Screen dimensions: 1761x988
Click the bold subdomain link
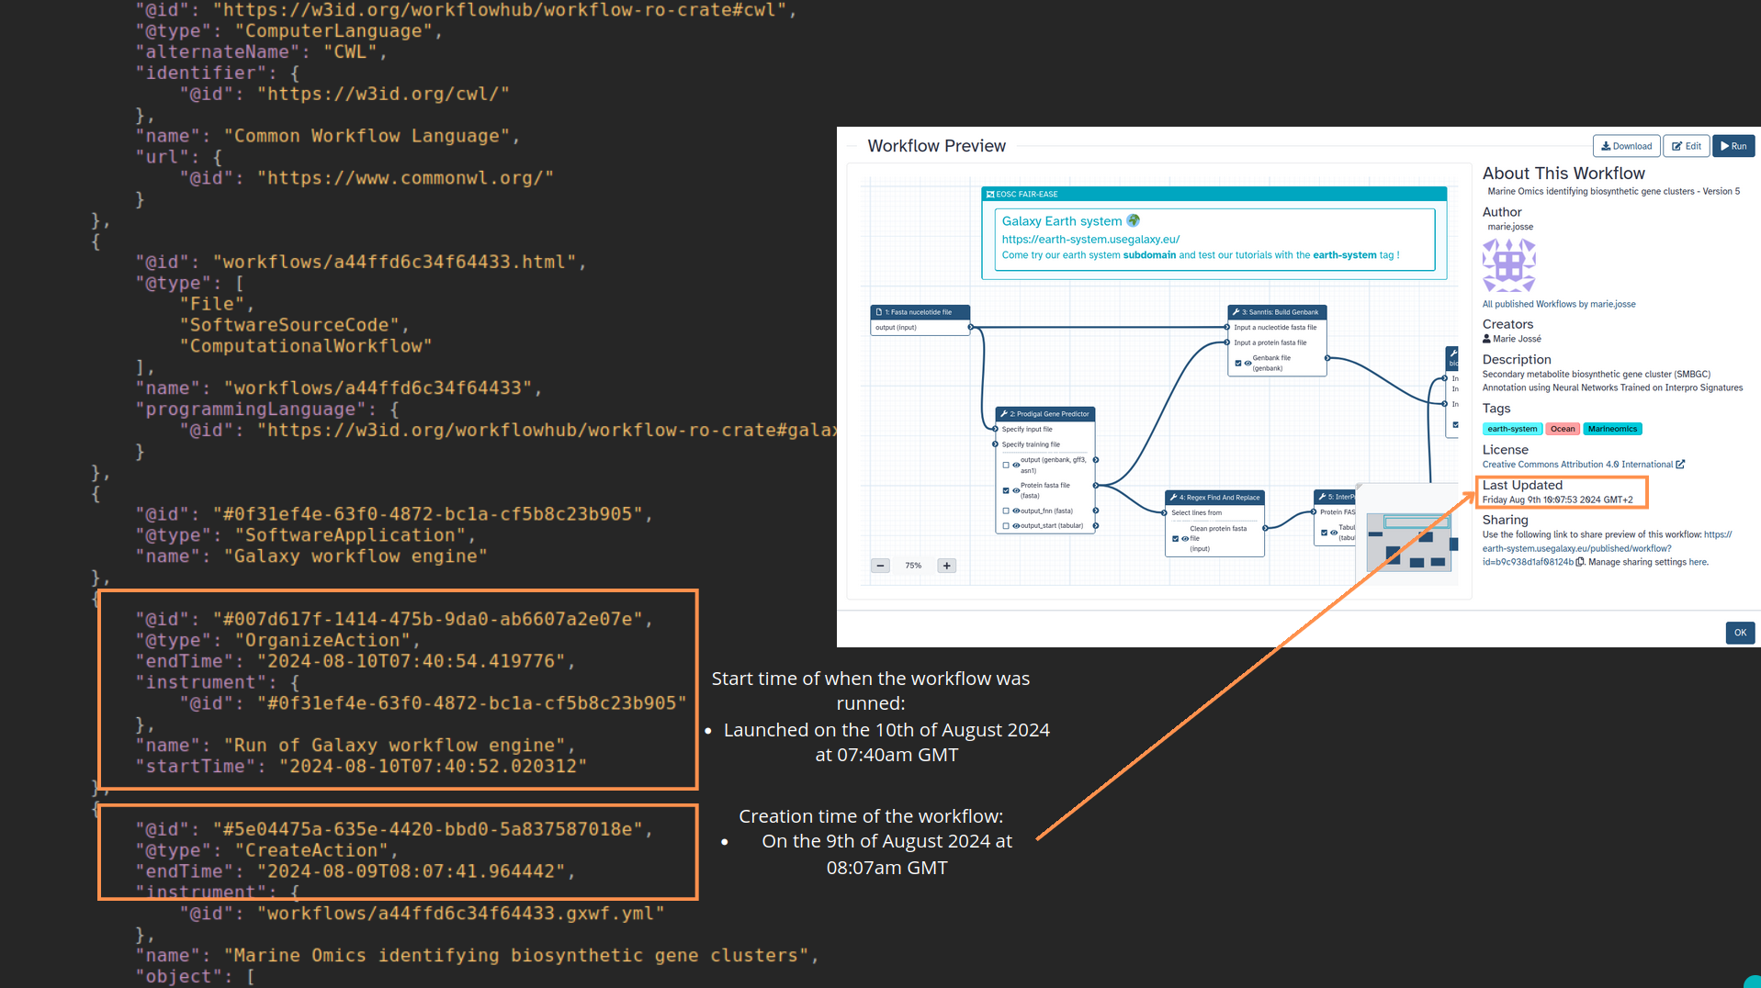[1149, 255]
